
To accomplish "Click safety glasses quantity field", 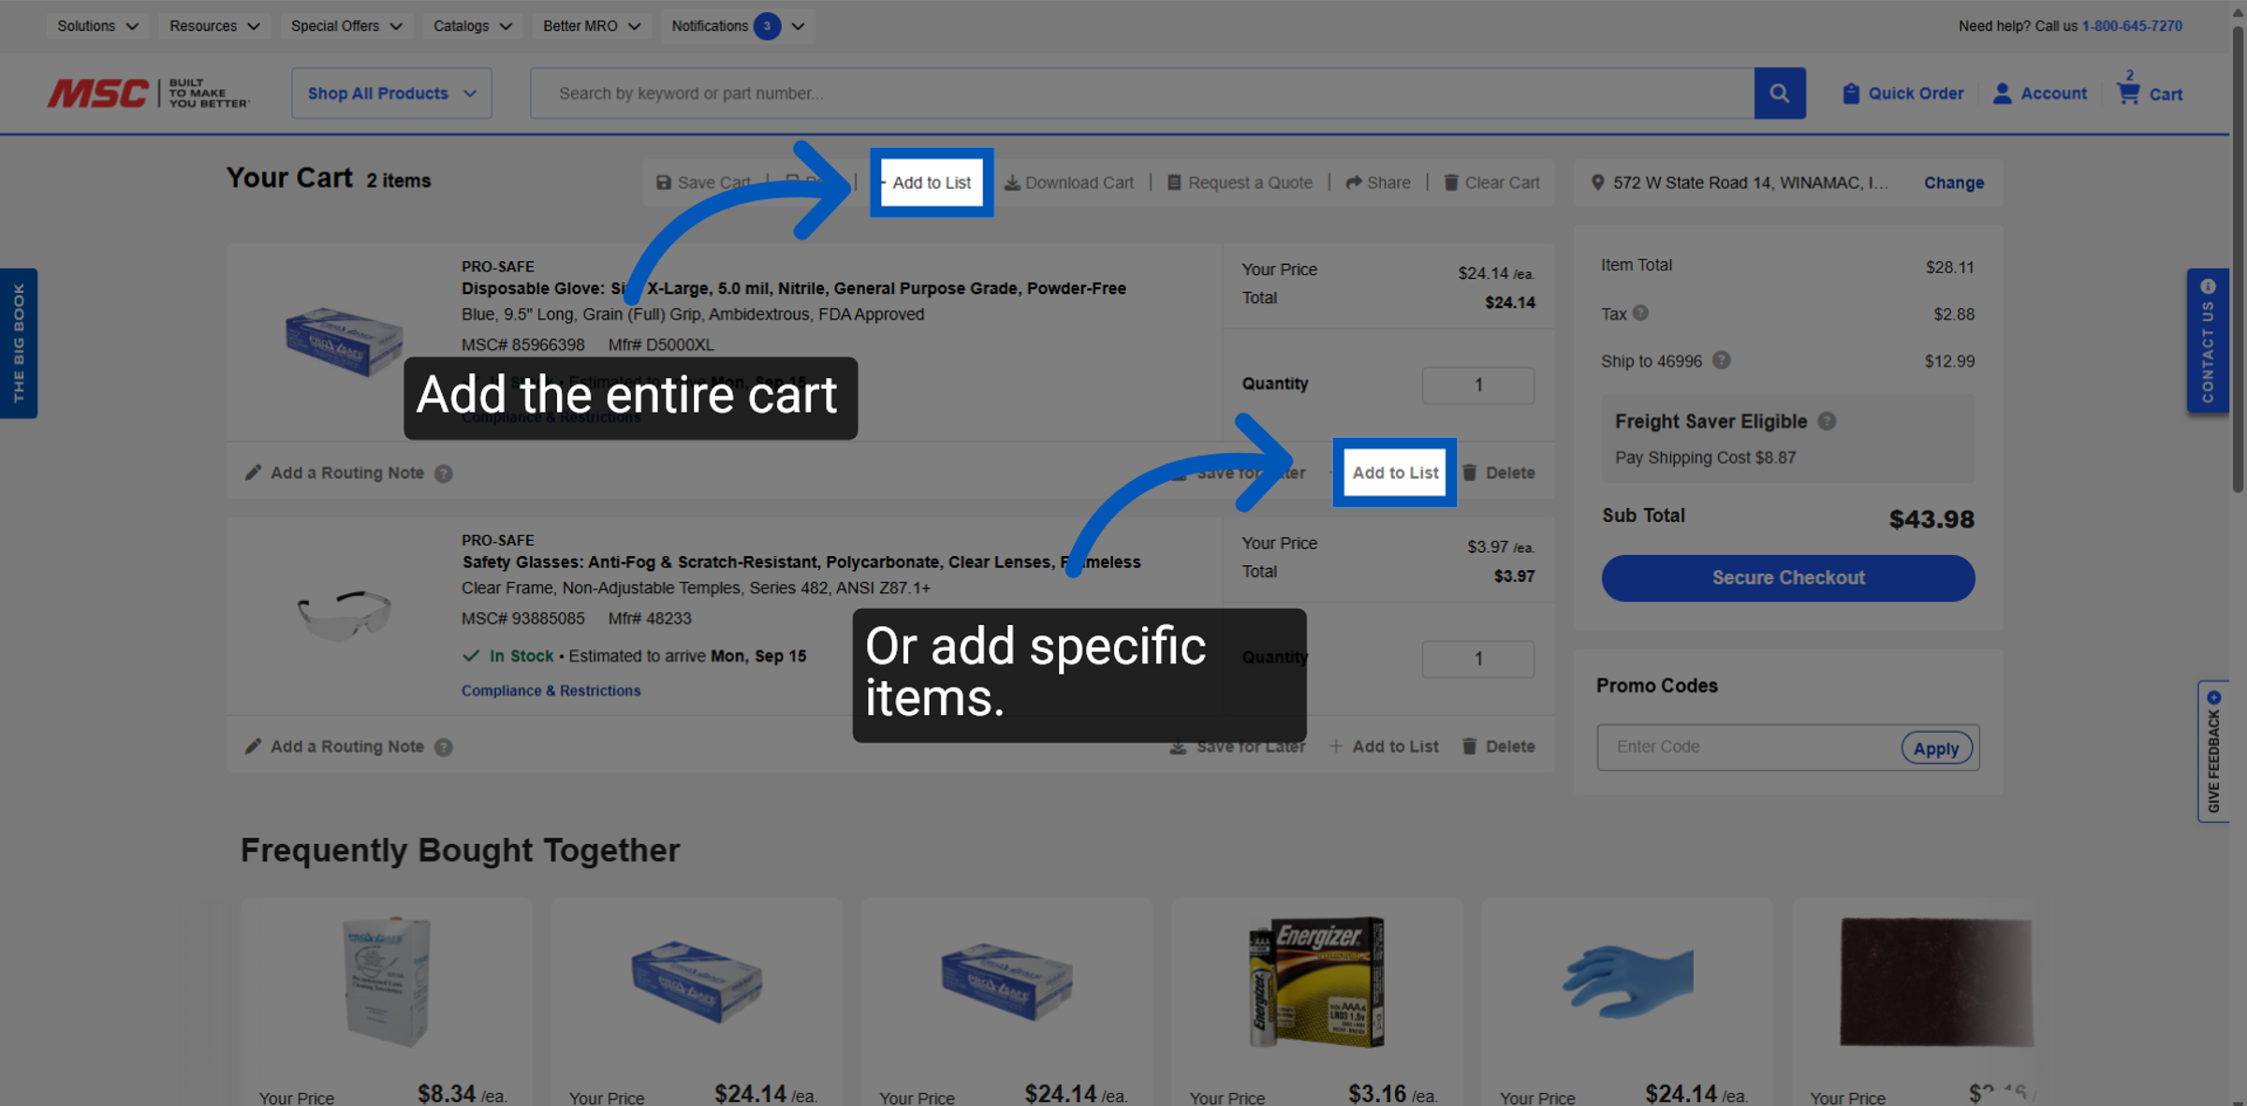I will pos(1477,659).
